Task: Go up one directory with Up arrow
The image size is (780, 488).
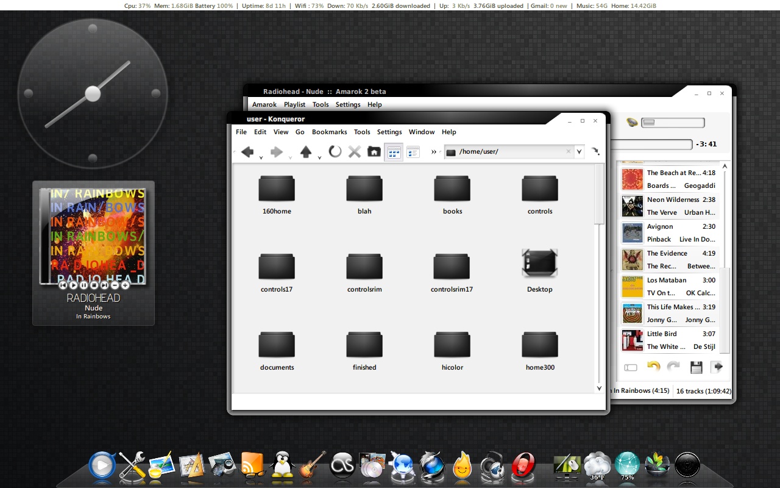Action: (x=306, y=152)
